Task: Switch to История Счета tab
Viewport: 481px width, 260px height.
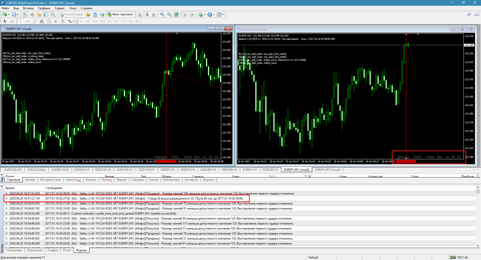Action: pos(50,180)
